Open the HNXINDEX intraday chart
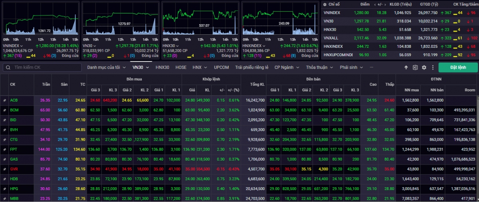 coord(280,18)
